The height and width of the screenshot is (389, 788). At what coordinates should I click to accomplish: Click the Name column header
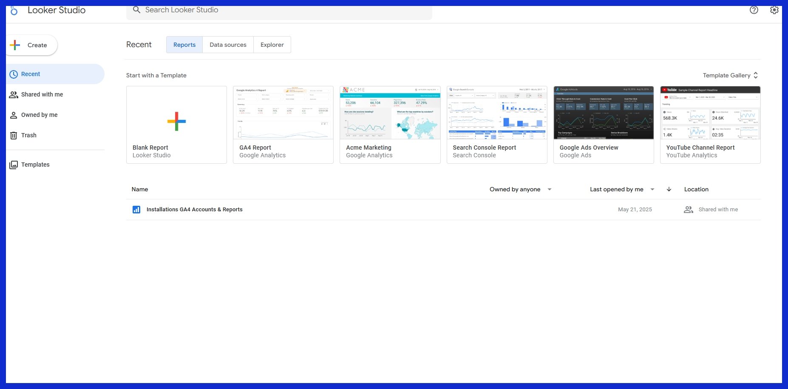pyautogui.click(x=140, y=189)
